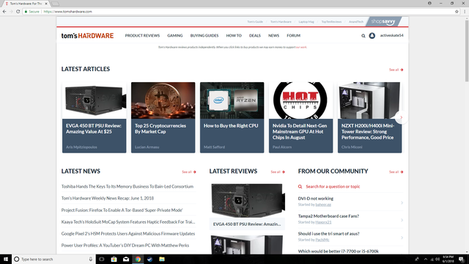Open the Laptop Mag top link
469x264 pixels.
coord(306,21)
